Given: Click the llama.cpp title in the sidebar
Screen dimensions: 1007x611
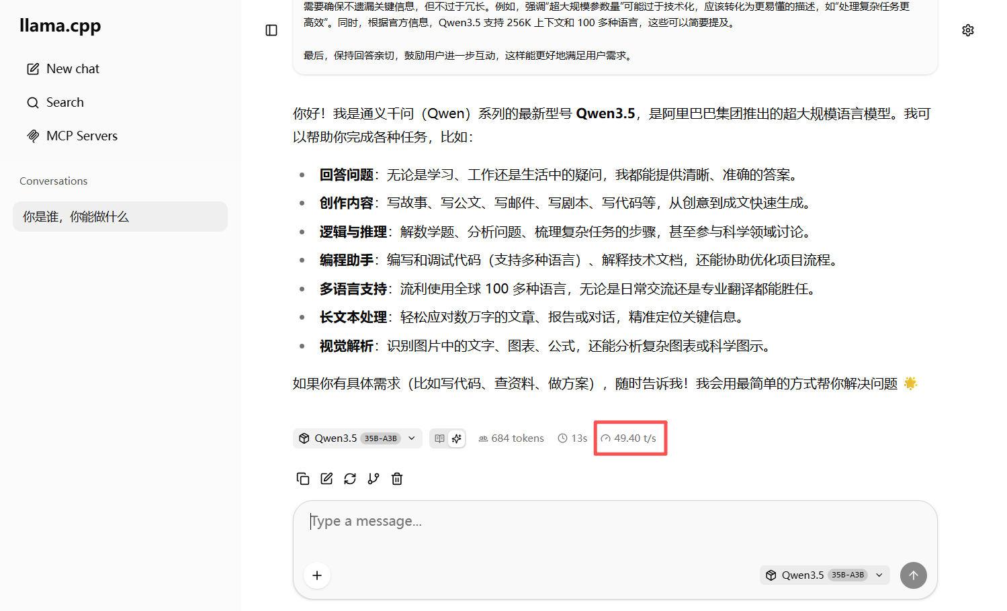Looking at the screenshot, I should pos(60,26).
